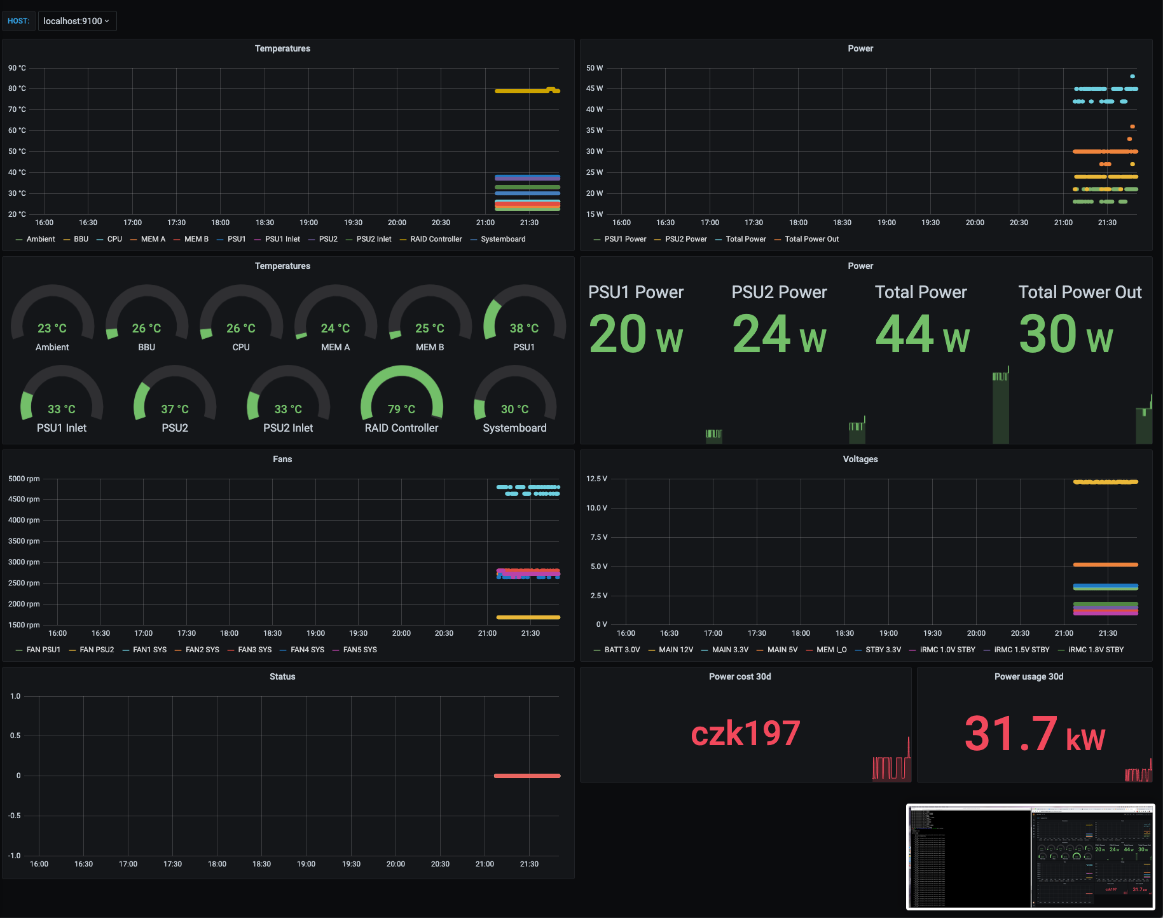
Task: Open the Status panel title menu
Action: coord(282,676)
